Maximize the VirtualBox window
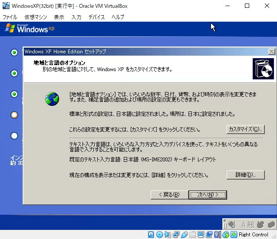 [x=247, y=6]
